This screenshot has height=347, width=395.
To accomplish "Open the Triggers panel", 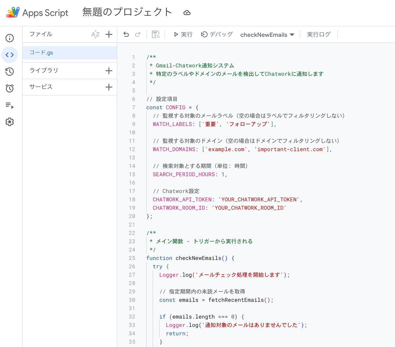I will point(10,88).
